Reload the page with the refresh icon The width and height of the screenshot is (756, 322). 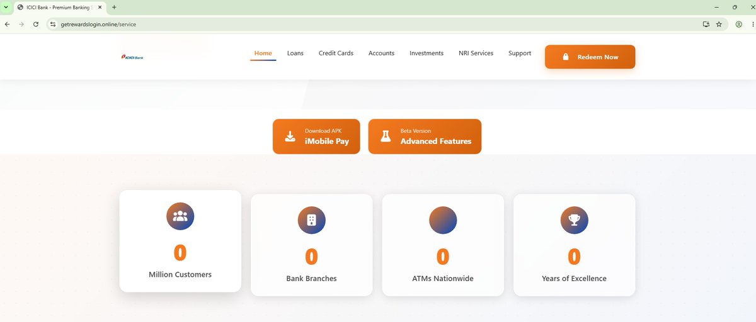tap(36, 24)
